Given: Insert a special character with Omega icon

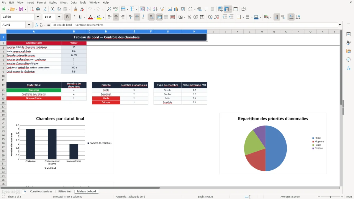Looking at the screenshot, I should 190,9.
